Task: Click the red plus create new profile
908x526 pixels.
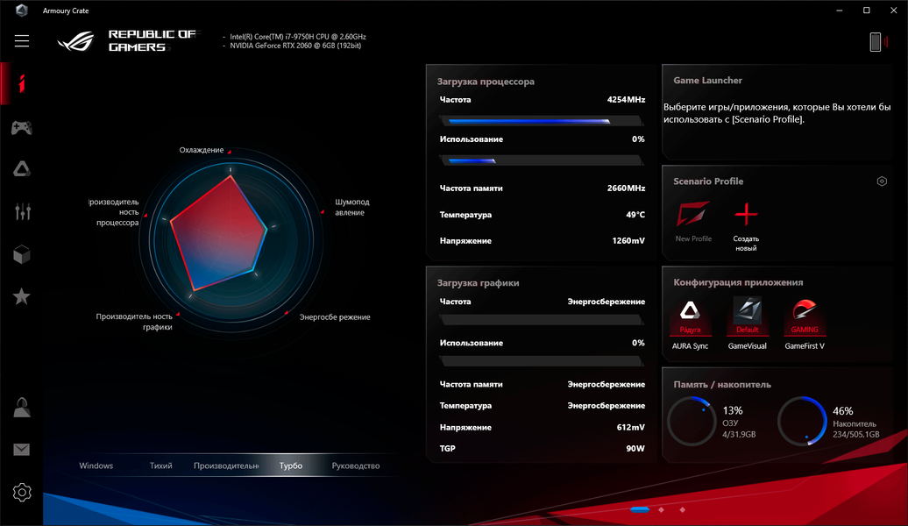Action: [746, 214]
